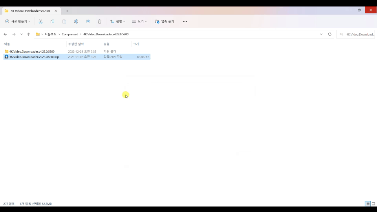Sort by 유형 column header
The image size is (377, 212).
coord(106,44)
